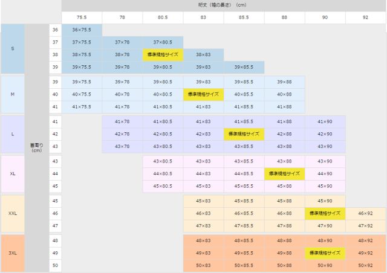The height and width of the screenshot is (273, 387).
Task: Select the 50×90 cell
Action: coord(325,266)
